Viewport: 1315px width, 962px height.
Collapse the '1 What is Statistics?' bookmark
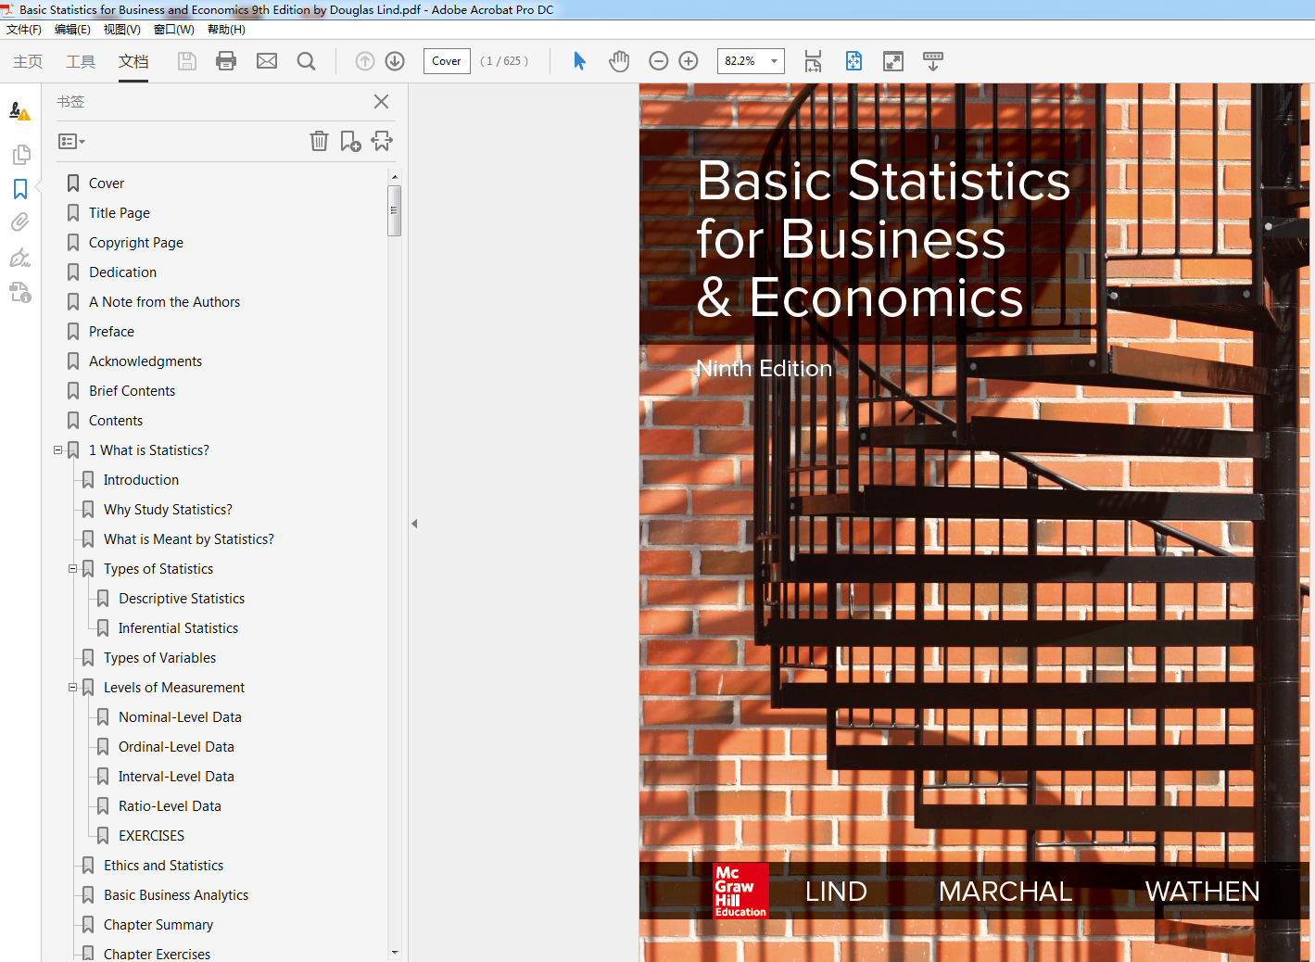point(57,450)
